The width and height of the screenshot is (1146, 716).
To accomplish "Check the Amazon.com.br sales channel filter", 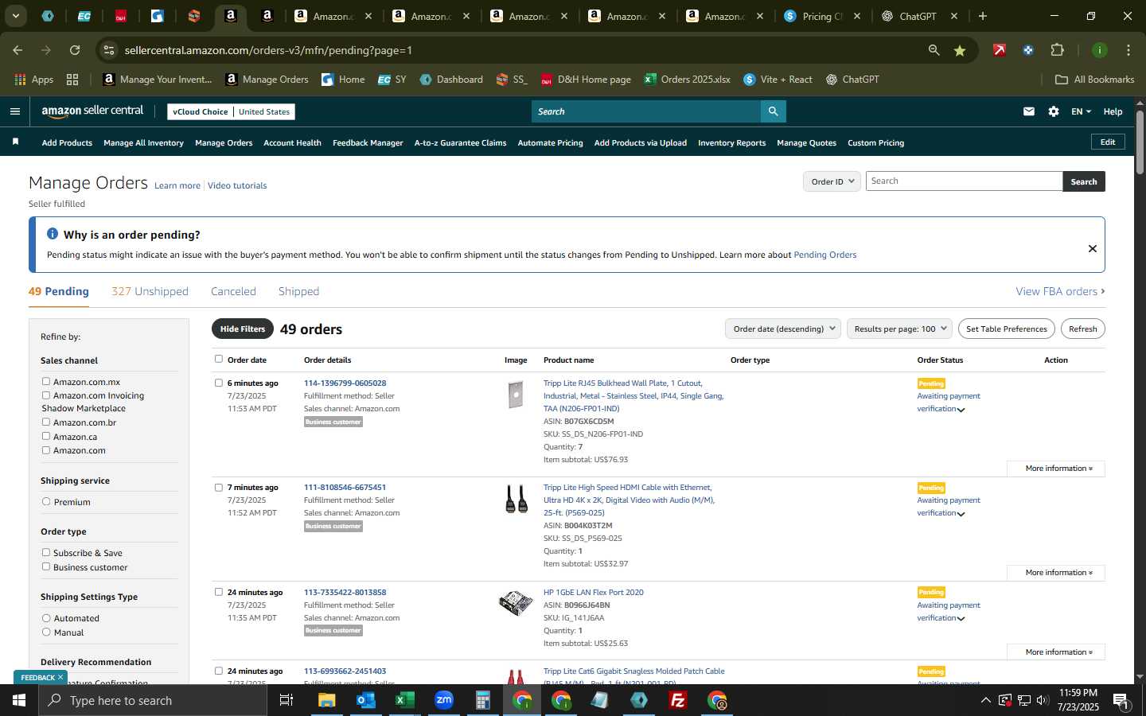I will click(46, 422).
